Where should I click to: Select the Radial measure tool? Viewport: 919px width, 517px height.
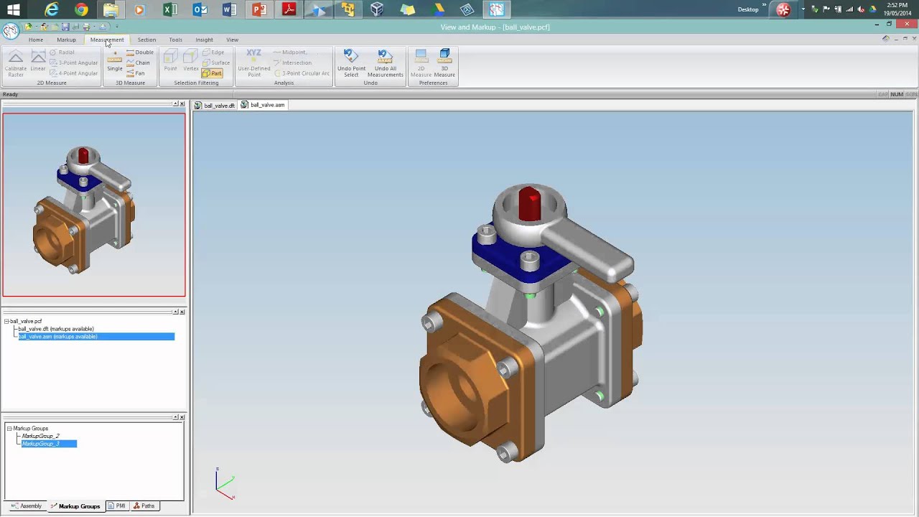pyautogui.click(x=62, y=52)
